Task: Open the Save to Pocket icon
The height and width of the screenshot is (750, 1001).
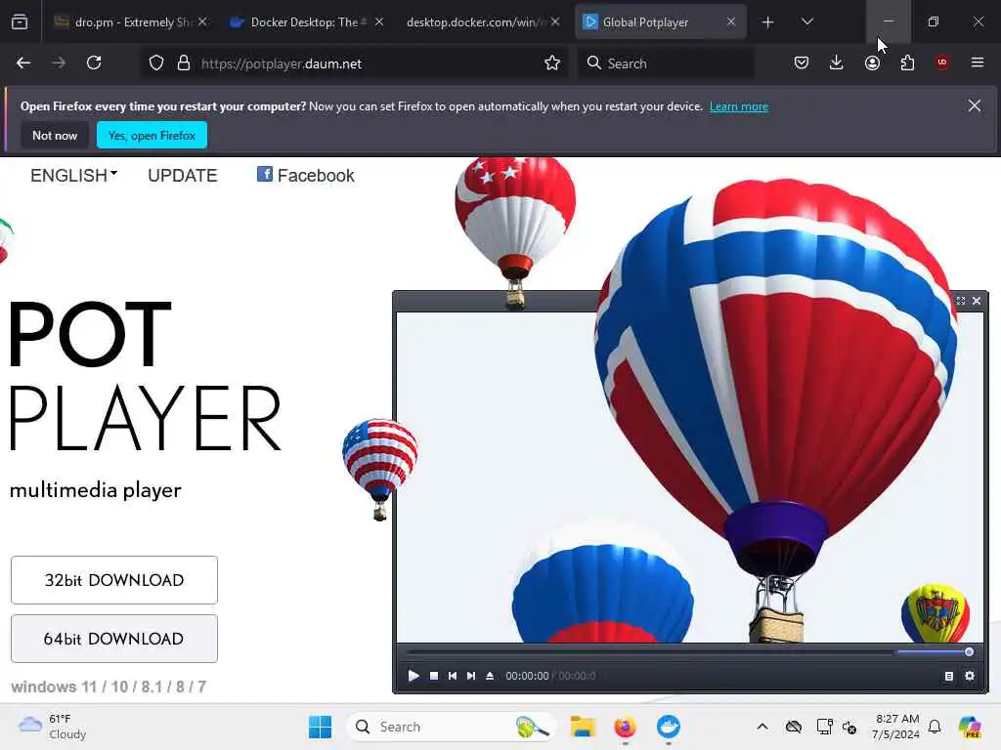Action: (x=802, y=62)
